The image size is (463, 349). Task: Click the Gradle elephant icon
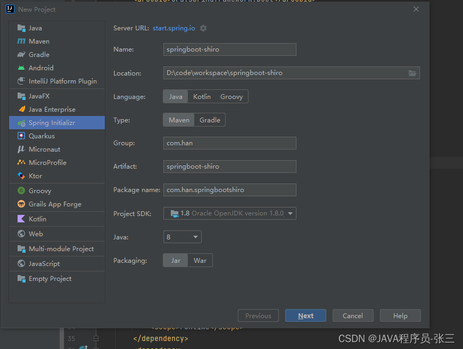[x=21, y=55]
